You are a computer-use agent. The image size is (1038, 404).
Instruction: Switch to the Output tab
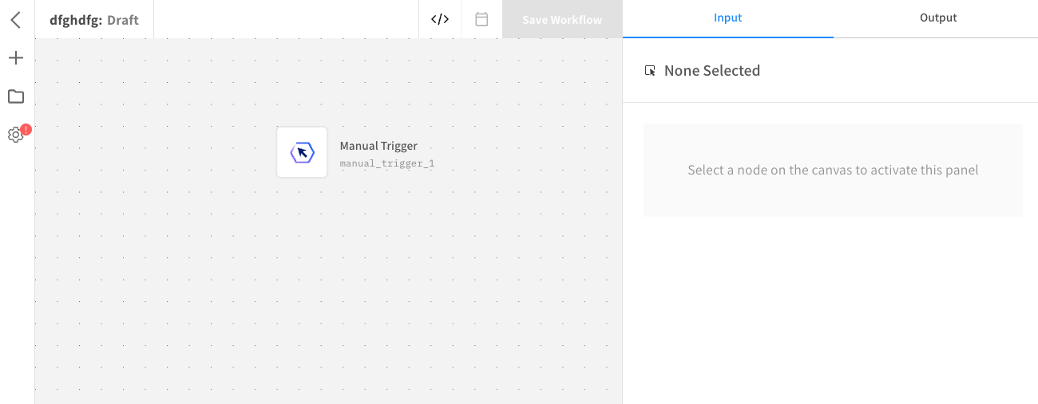click(x=938, y=18)
